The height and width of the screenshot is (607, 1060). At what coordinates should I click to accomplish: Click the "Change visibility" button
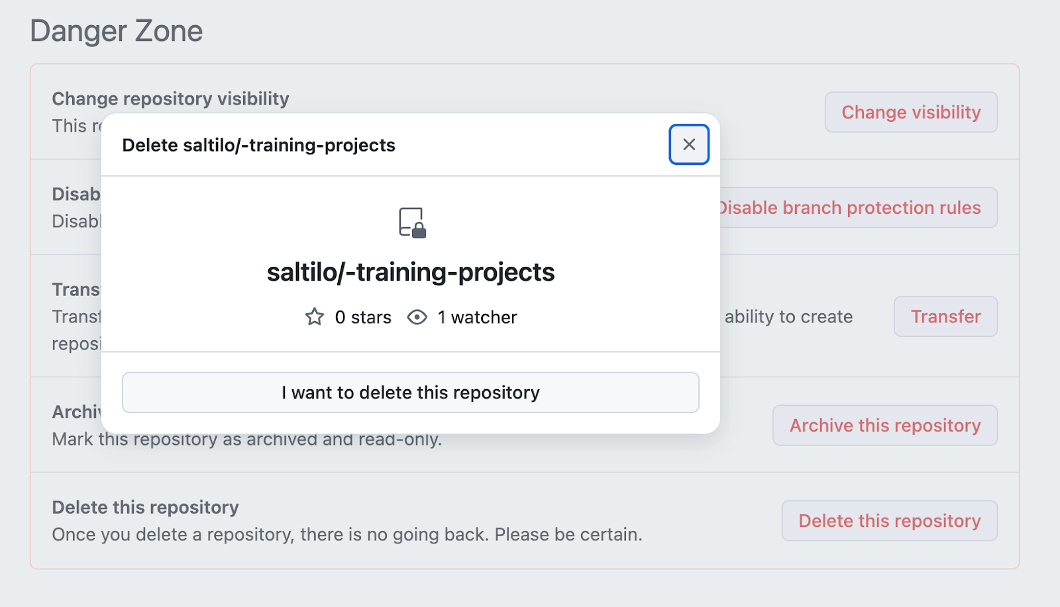(910, 112)
